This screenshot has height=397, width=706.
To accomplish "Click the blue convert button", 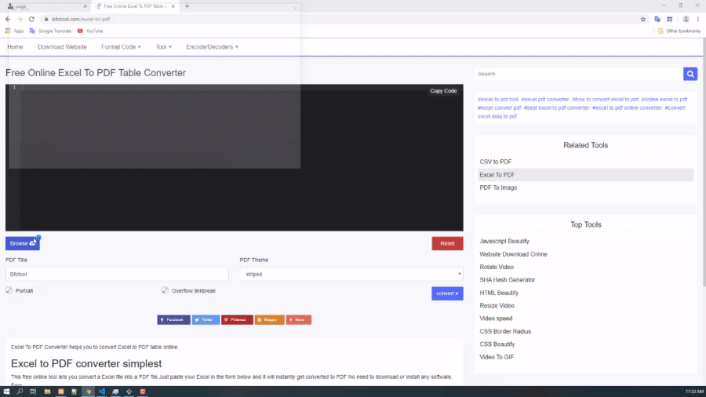I will [x=447, y=293].
